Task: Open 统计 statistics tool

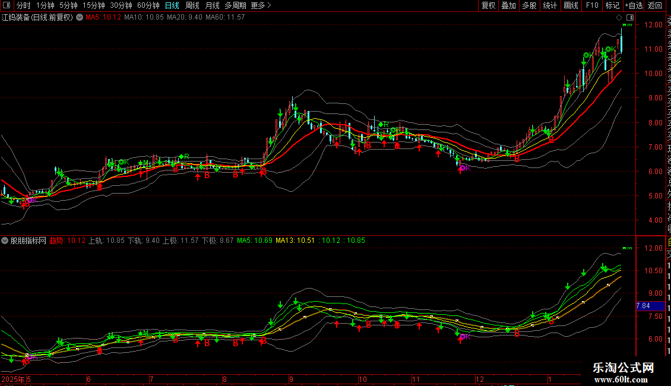Action: coord(550,5)
